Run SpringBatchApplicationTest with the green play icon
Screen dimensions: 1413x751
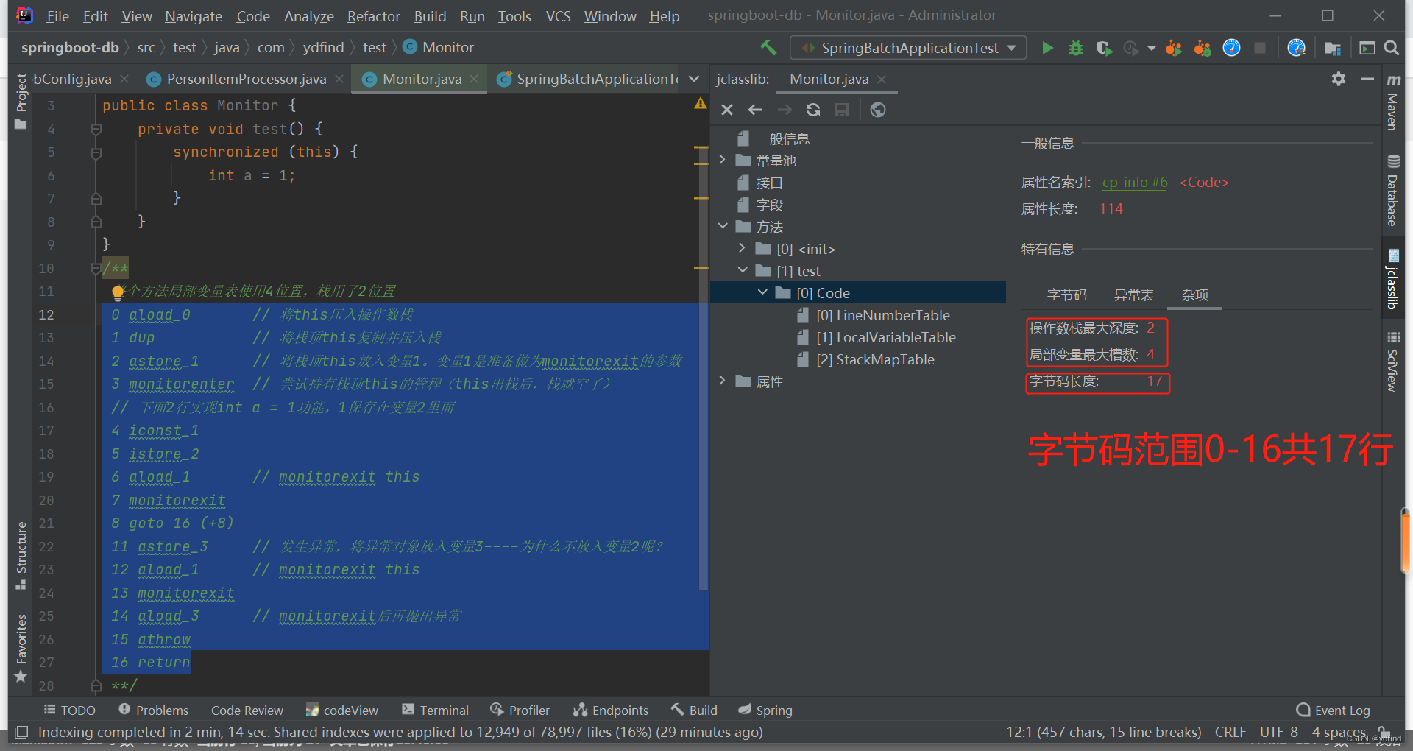pyautogui.click(x=1047, y=48)
